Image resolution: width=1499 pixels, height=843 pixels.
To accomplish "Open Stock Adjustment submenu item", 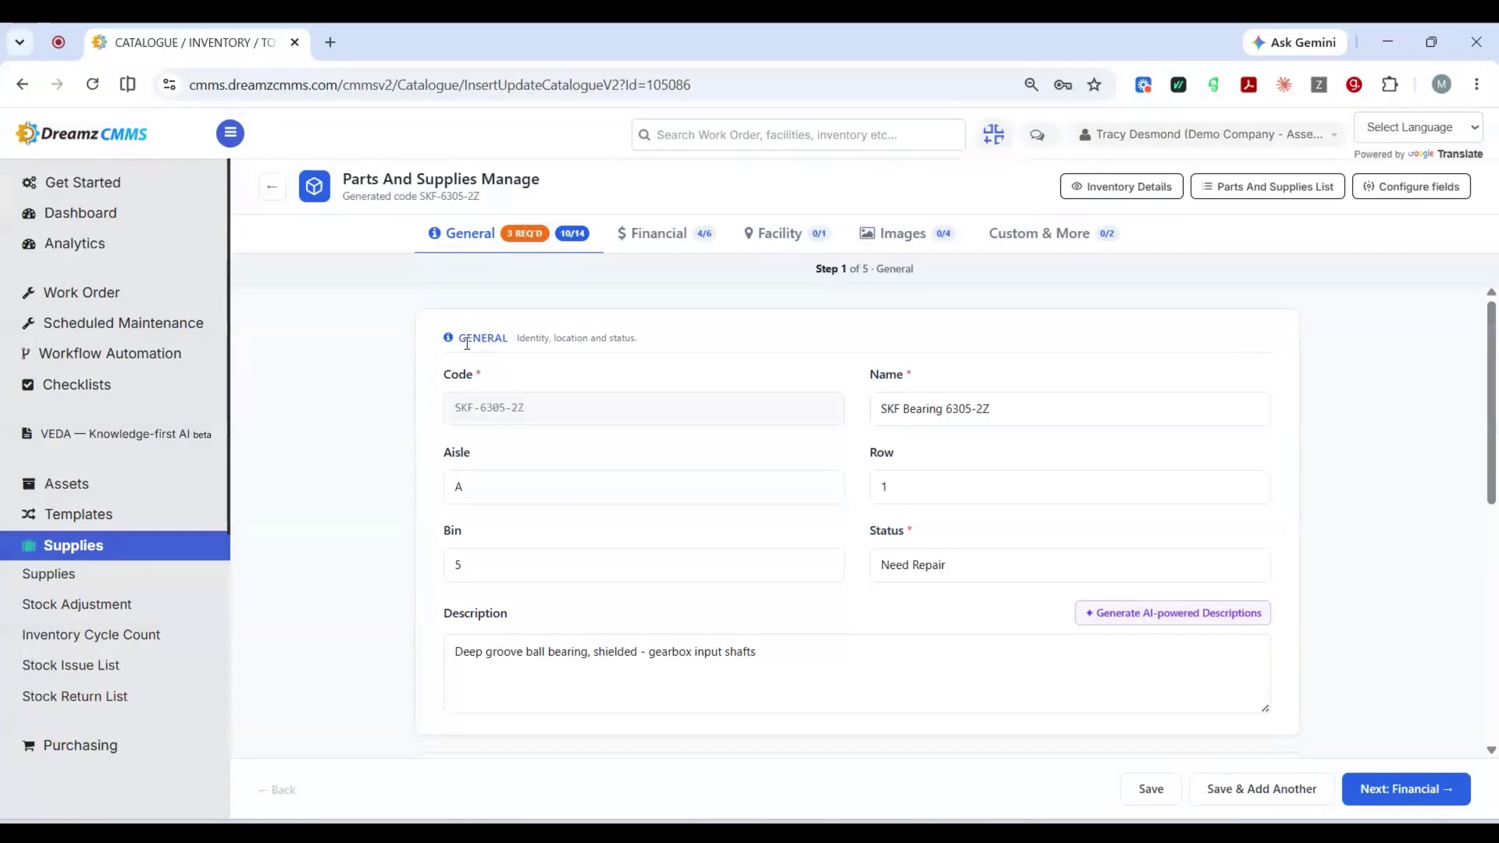I will click(77, 604).
